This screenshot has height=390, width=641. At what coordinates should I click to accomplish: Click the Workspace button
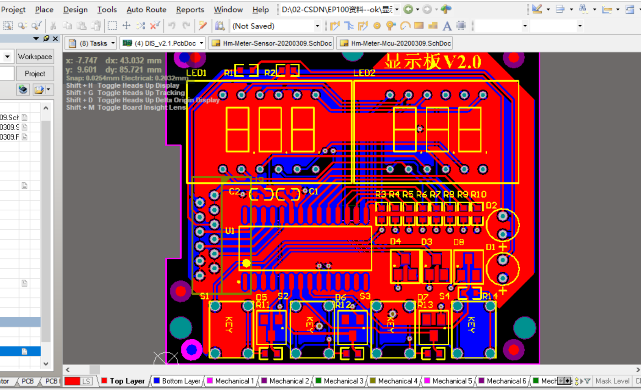[35, 56]
